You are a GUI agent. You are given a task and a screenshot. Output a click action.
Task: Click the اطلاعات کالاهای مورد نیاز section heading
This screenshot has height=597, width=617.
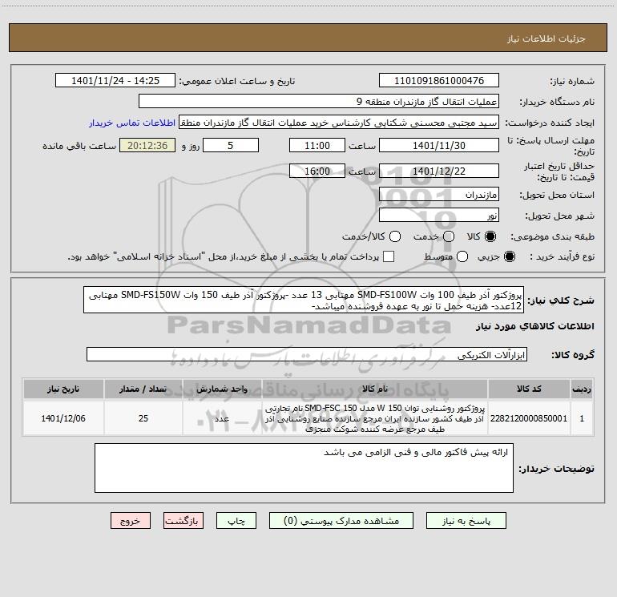pyautogui.click(x=535, y=326)
